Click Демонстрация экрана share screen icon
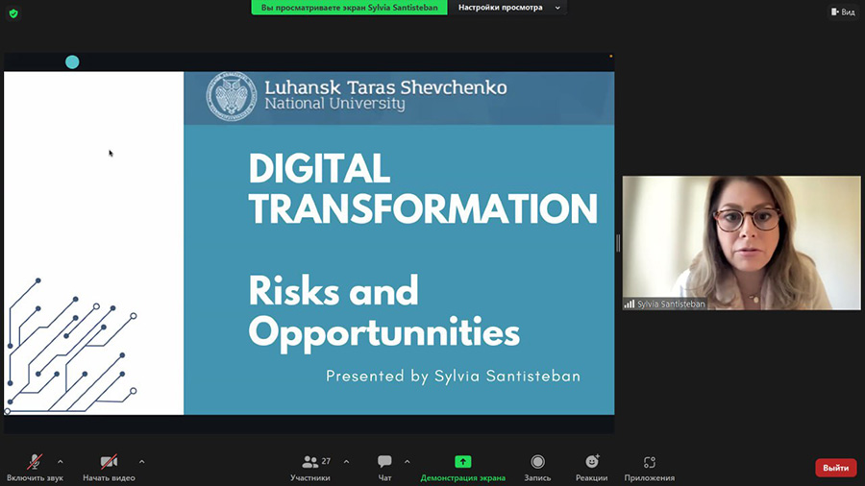 pos(463,461)
